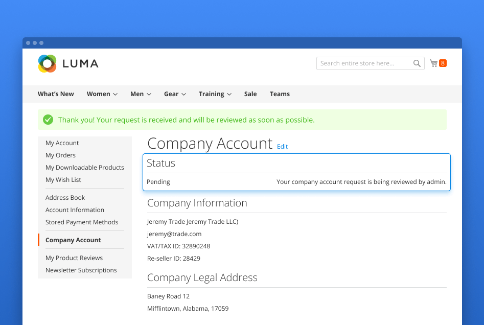The width and height of the screenshot is (484, 325).
Task: Open My Orders in the sidebar
Action: (60, 155)
